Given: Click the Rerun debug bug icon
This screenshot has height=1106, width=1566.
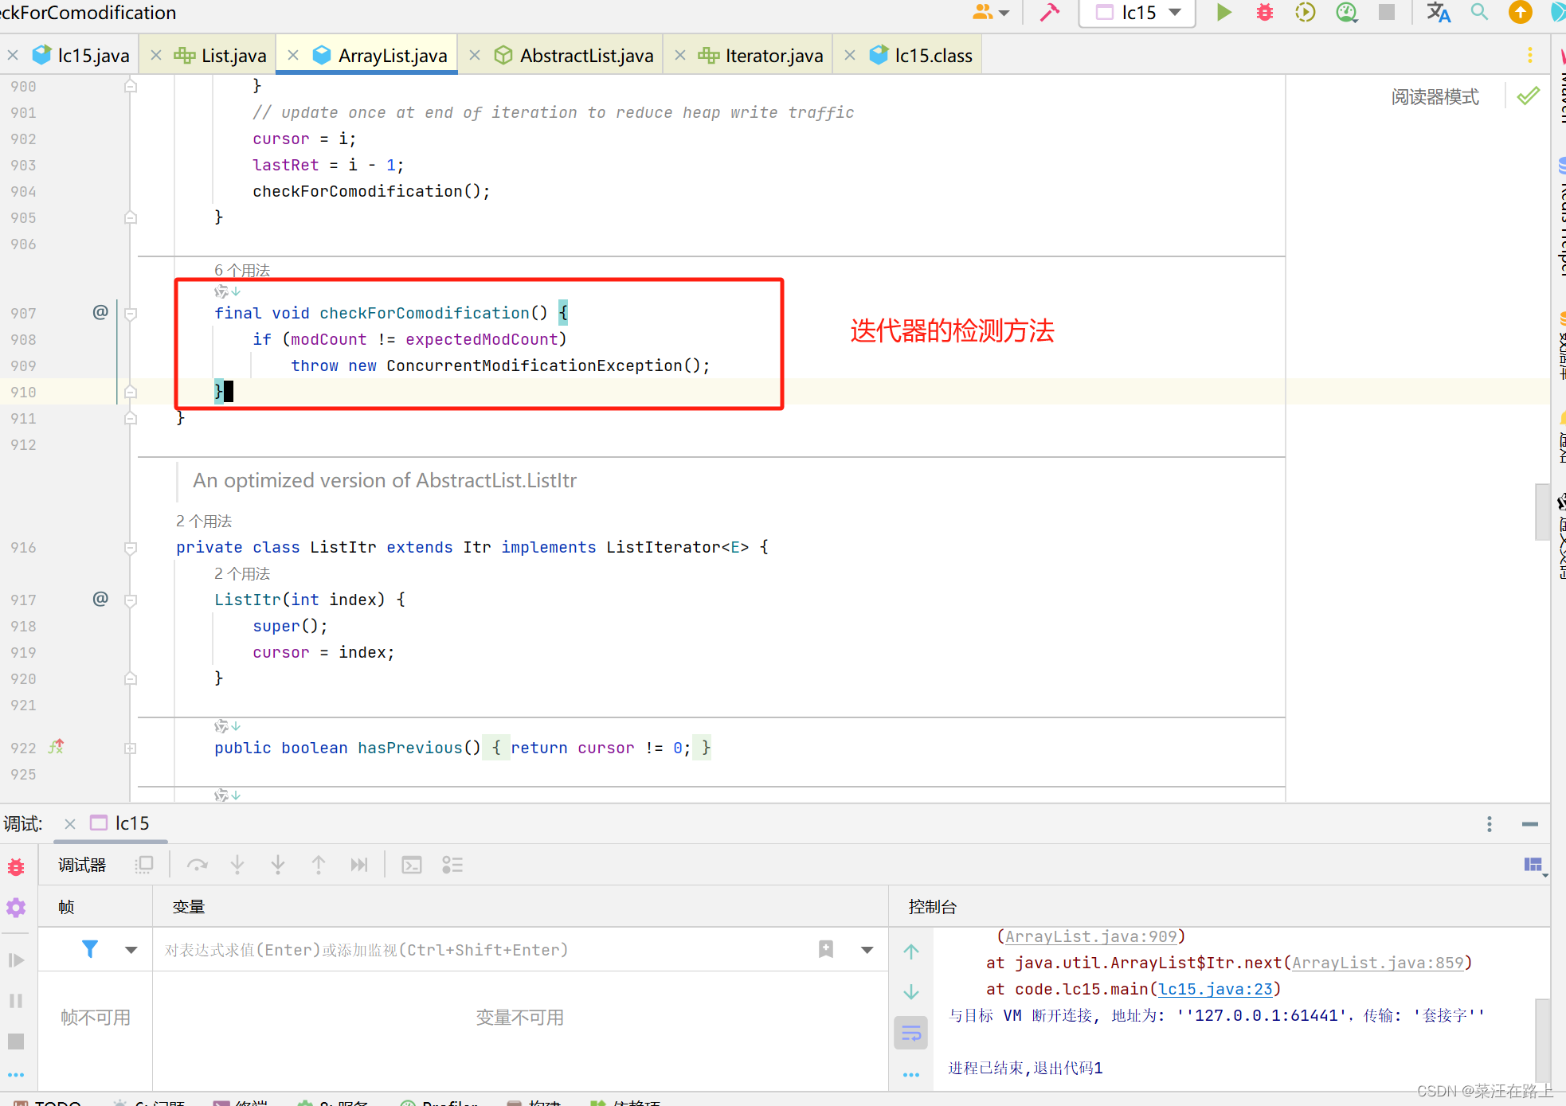Looking at the screenshot, I should click(x=16, y=867).
